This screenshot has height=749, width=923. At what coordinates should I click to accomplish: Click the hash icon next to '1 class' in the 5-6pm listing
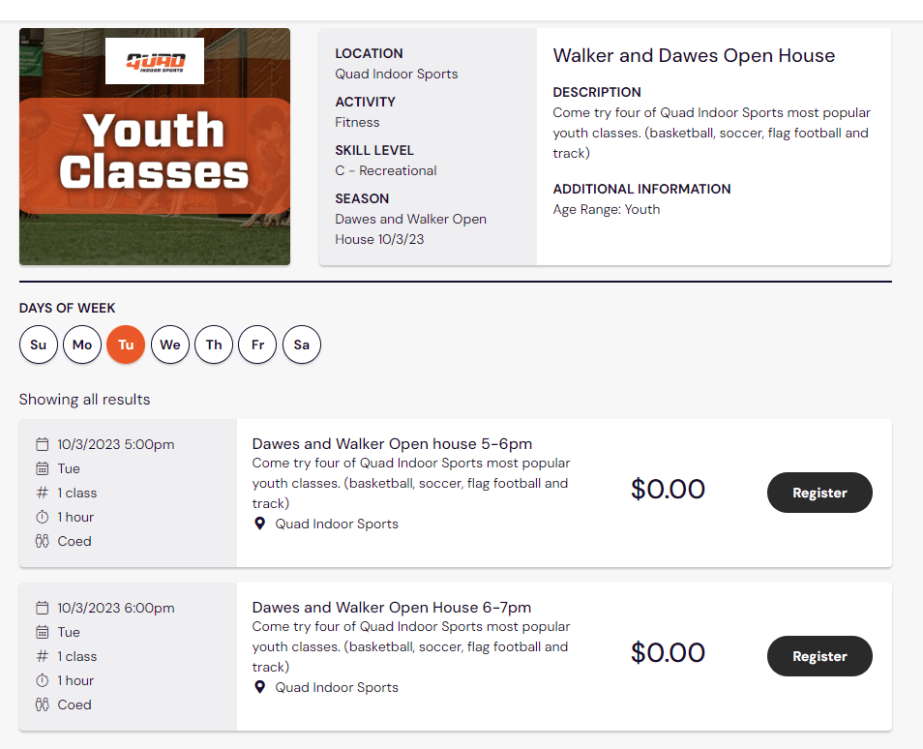(42, 493)
